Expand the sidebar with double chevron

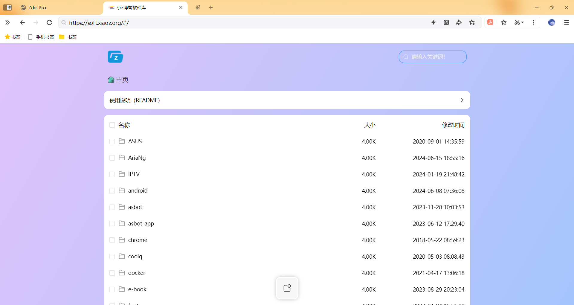[7, 22]
